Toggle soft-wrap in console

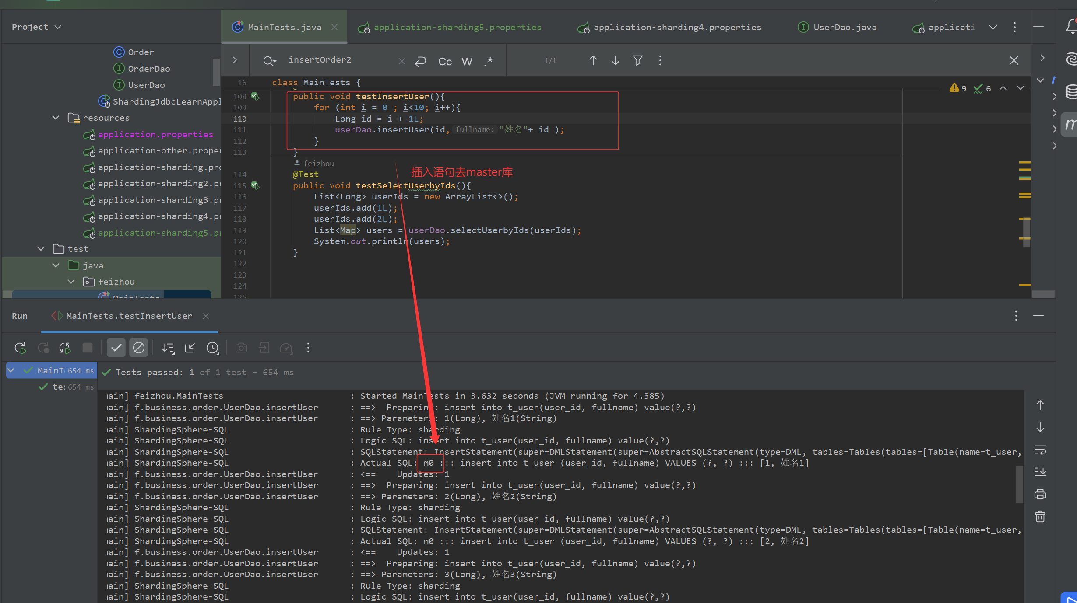[x=1040, y=450]
